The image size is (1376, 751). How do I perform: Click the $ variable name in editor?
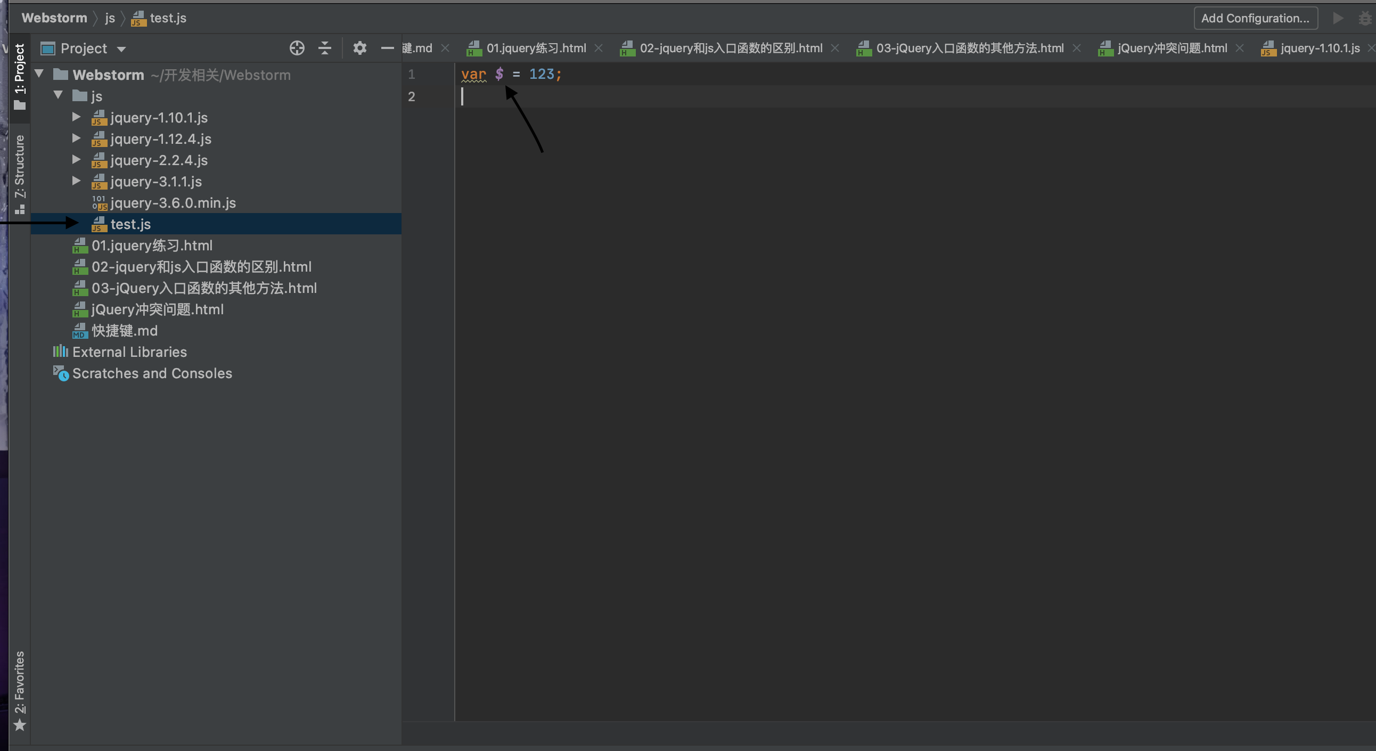tap(499, 74)
